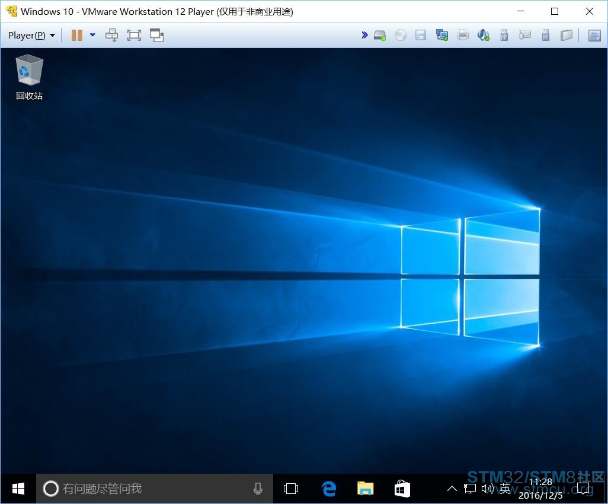The width and height of the screenshot is (608, 504).
Task: Click the gray removable device icon
Action: point(567,36)
